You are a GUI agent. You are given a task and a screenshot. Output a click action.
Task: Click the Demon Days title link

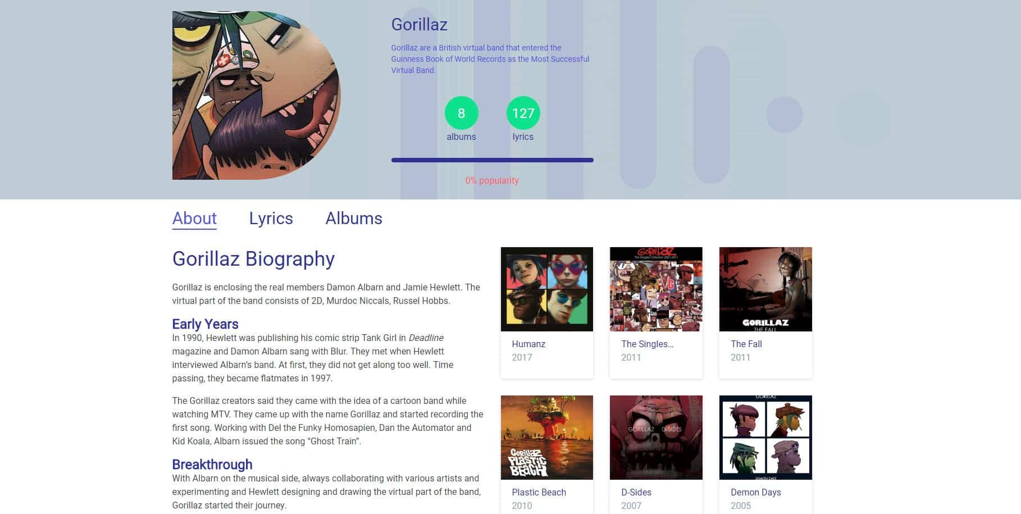coord(756,493)
